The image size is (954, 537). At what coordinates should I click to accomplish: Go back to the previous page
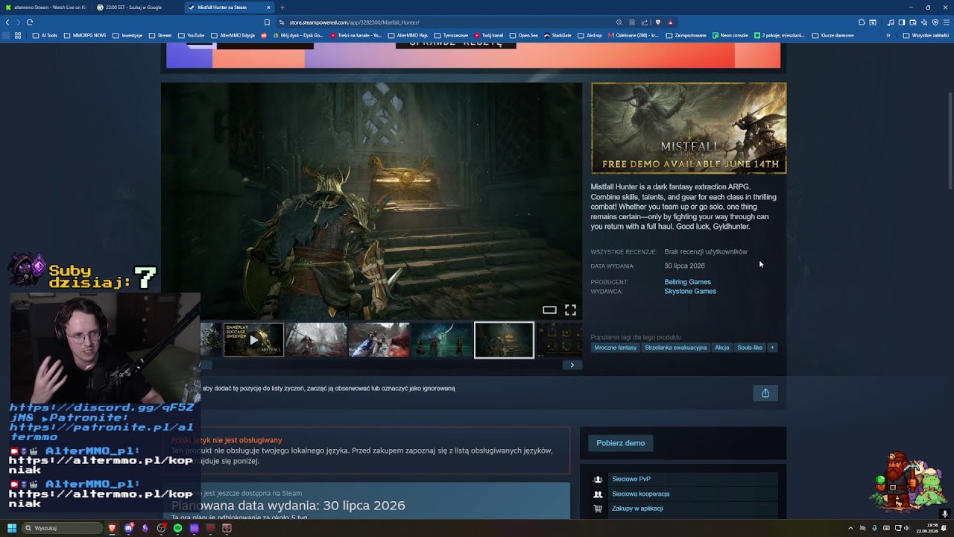tap(7, 22)
